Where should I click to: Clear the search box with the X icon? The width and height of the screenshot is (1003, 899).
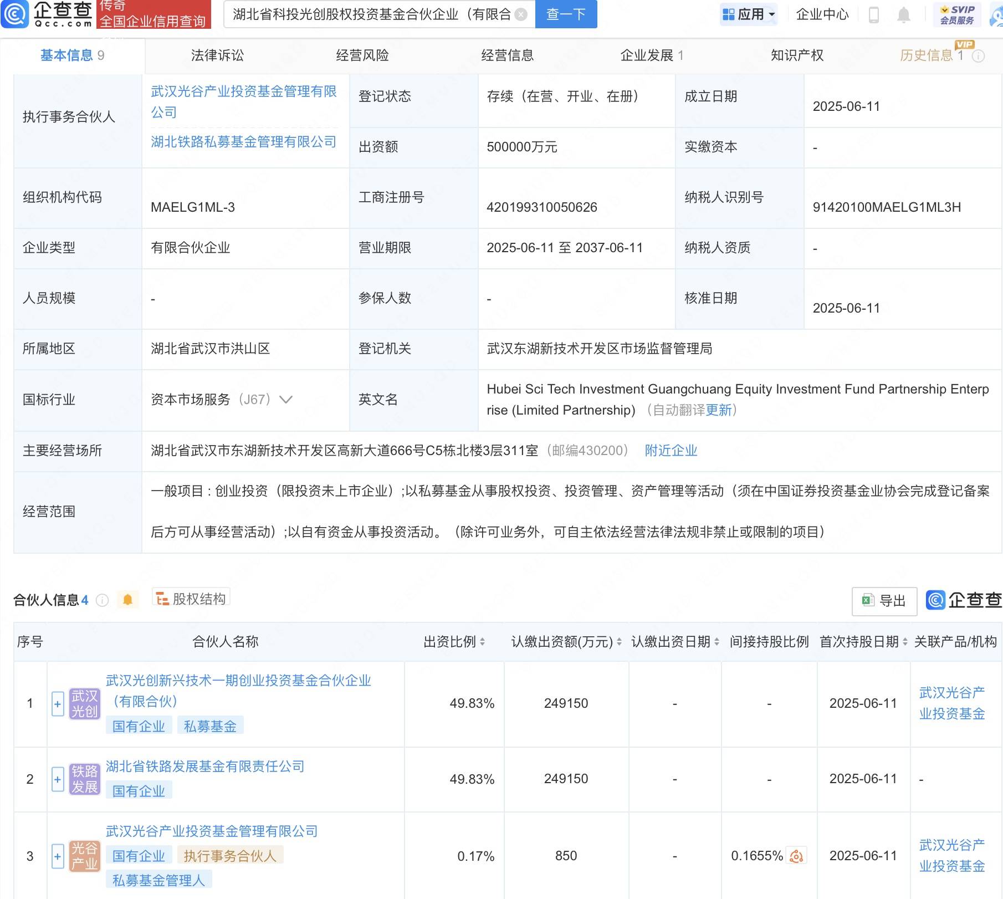(x=521, y=14)
